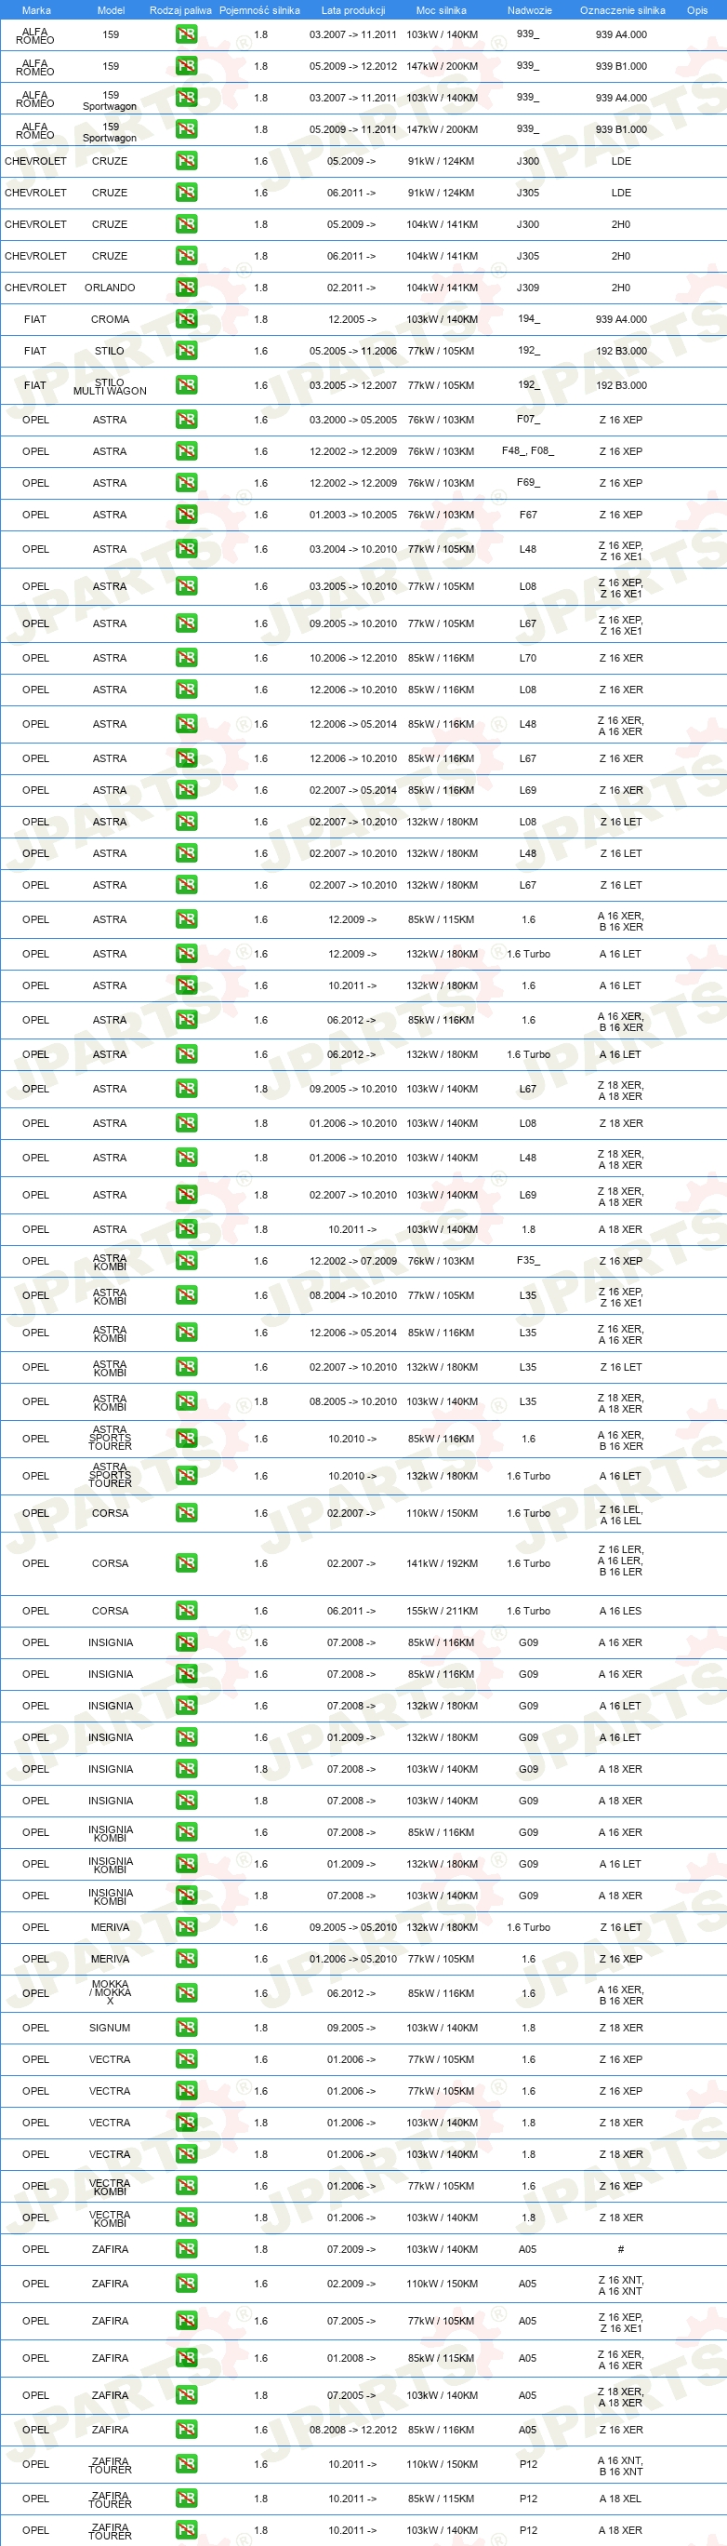727x2546 pixels.
Task: Click the fuel icon in the Cruze J300 LDE row
Action: (x=186, y=161)
